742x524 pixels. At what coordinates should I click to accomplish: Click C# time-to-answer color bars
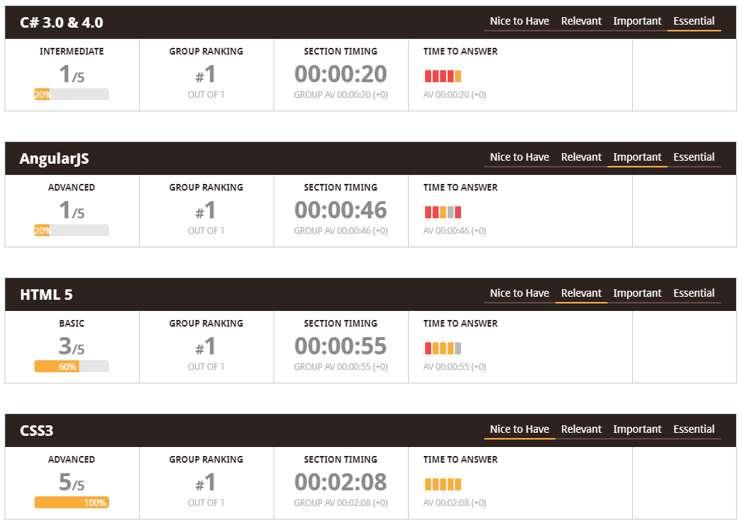click(443, 76)
